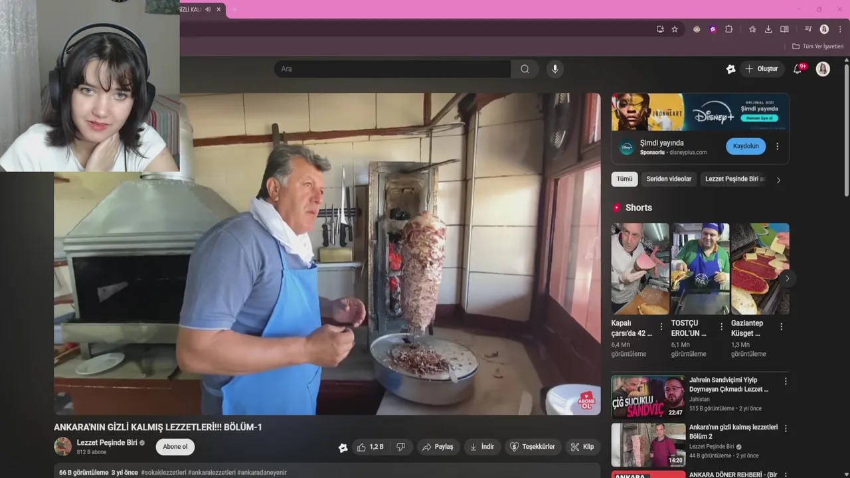Click the face avatar extension icon

click(x=697, y=29)
